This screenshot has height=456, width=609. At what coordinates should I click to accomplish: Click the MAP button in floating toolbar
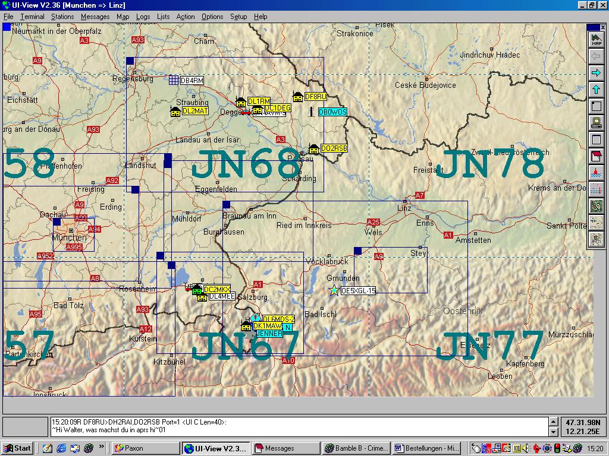595,40
